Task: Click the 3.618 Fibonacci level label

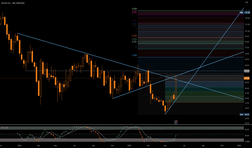Action: 134,21
